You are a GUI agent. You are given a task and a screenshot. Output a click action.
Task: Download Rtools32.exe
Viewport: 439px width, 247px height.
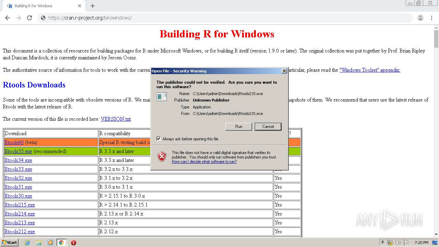(18, 178)
